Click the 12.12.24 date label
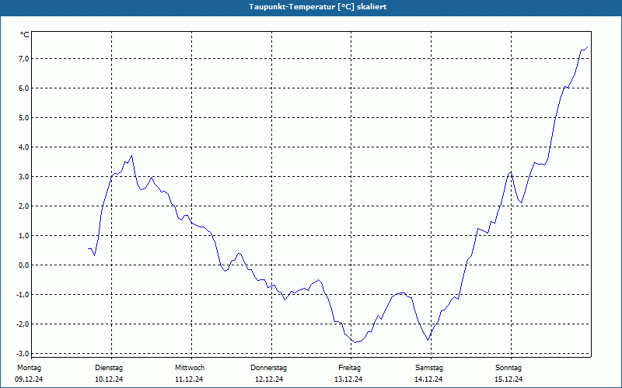 point(269,379)
